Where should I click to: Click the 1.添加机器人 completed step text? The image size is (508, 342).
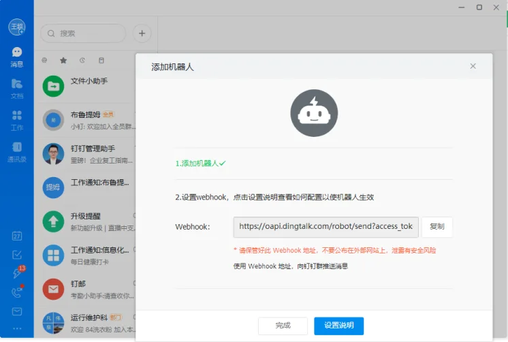(200, 164)
